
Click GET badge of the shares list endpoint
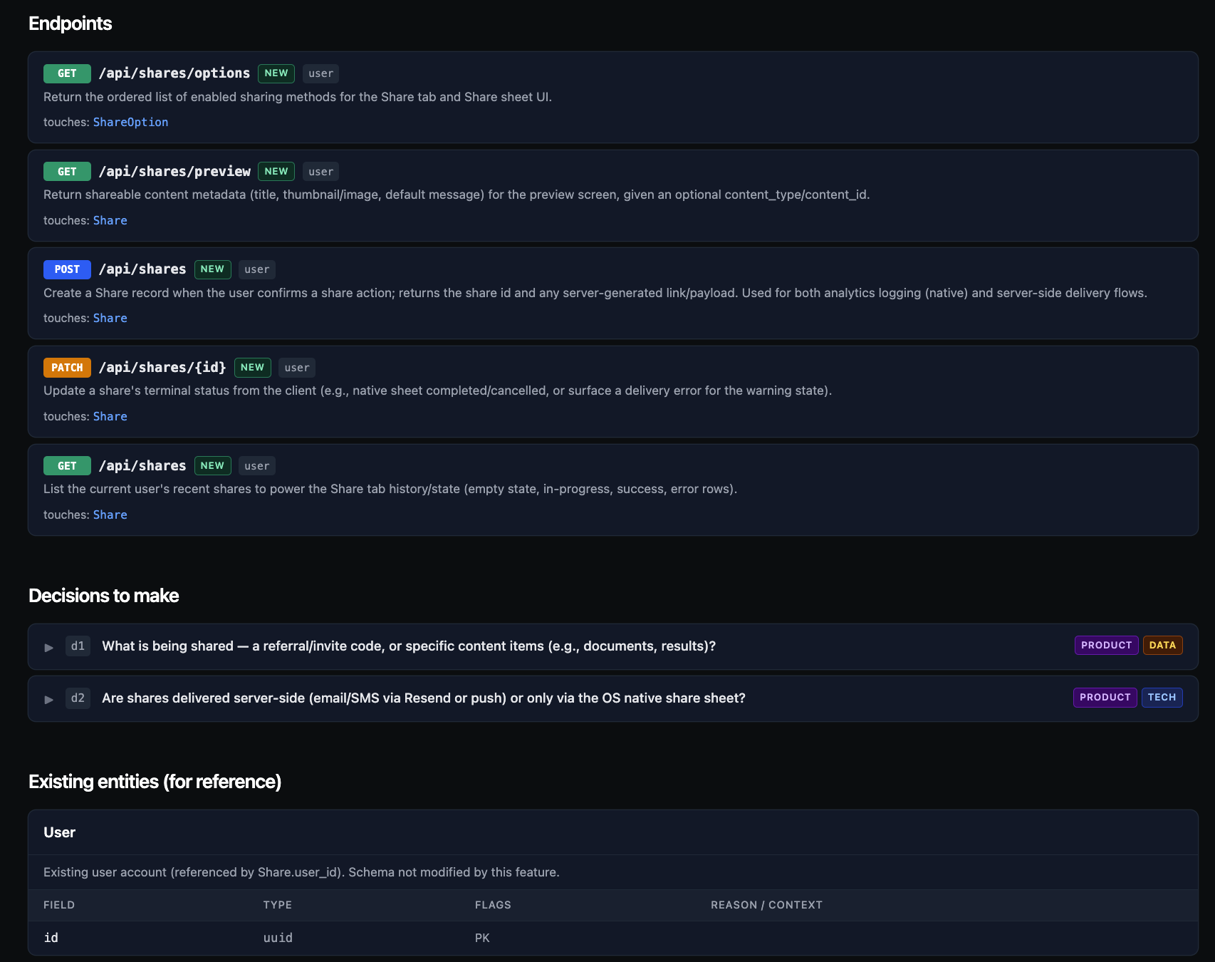tap(67, 466)
